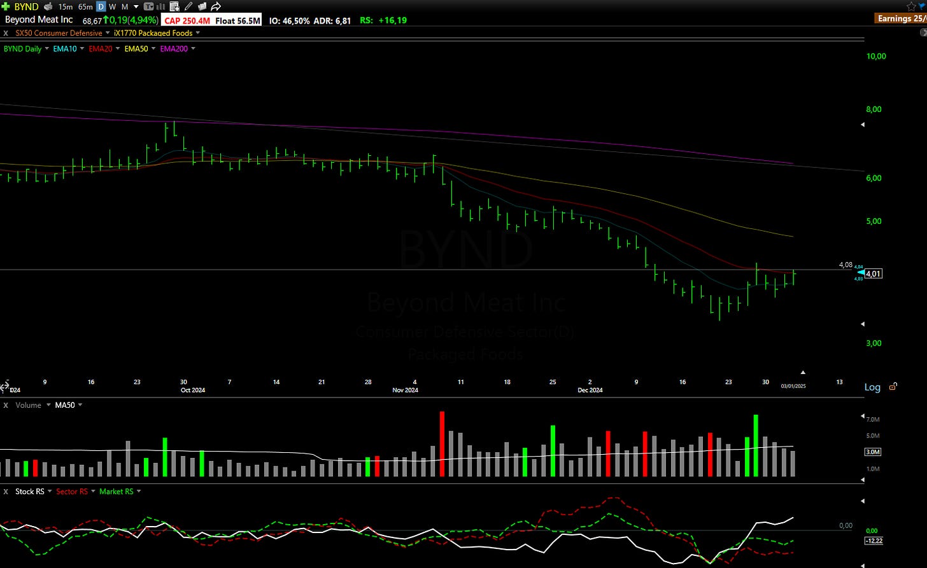Viewport: 927px width, 568px height.
Task: Open the Sector RS dropdown
Action: coord(93,492)
